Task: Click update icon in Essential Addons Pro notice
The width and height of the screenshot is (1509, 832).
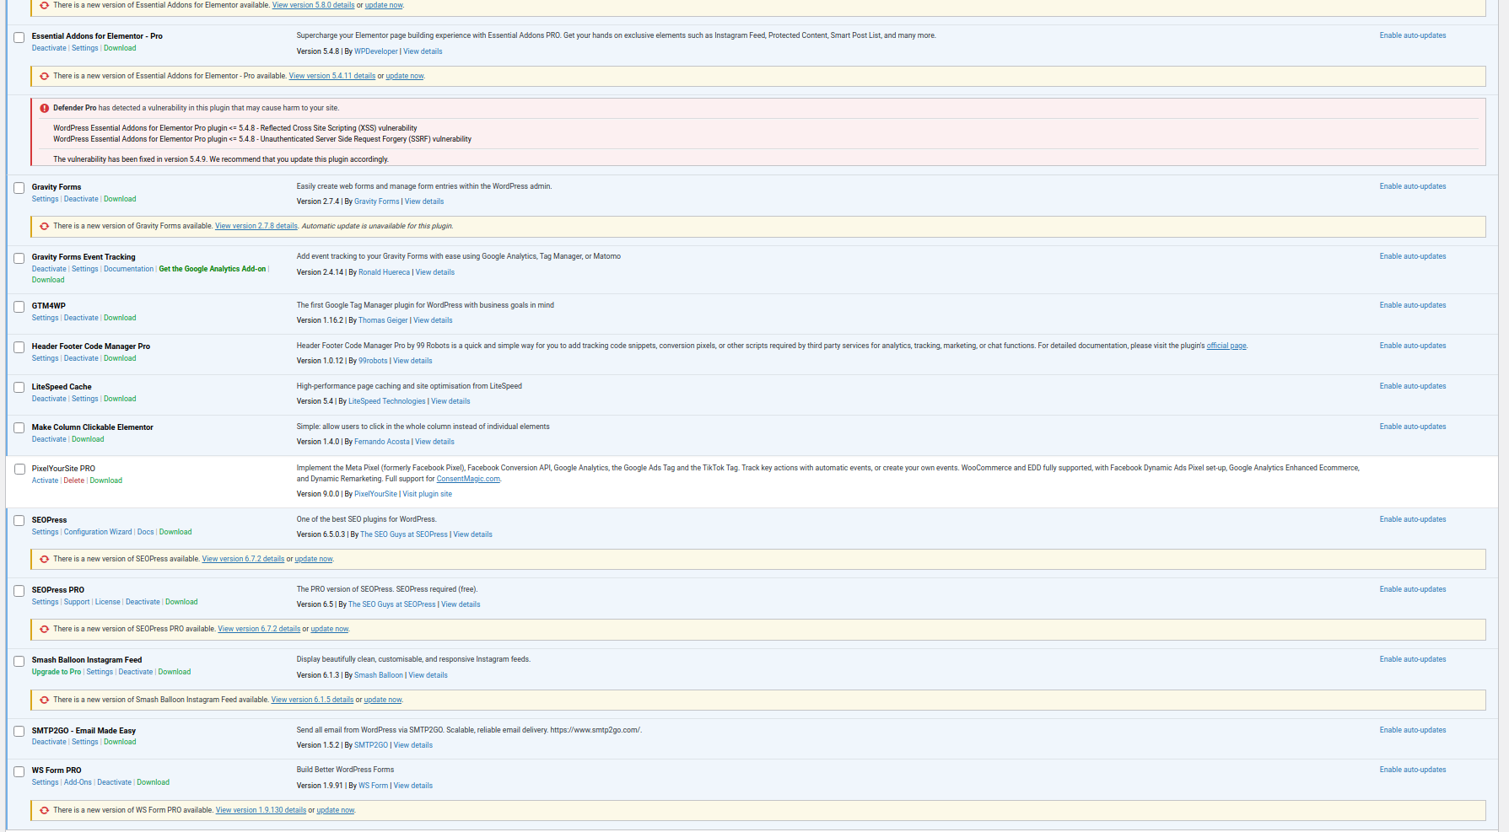Action: click(x=45, y=76)
